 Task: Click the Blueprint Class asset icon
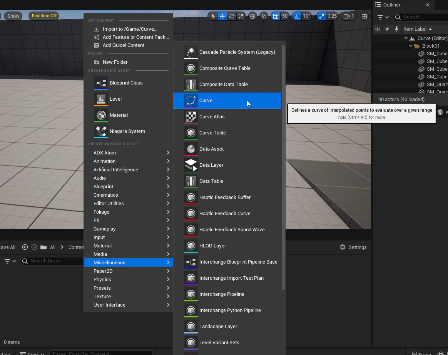(x=101, y=83)
